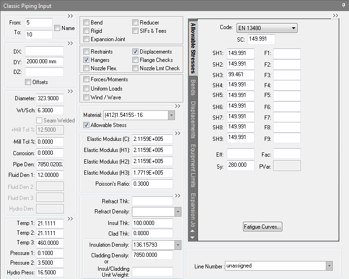The height and width of the screenshot is (279, 349).
Task: Switch to the Bends vertical tab
Action: [193, 87]
